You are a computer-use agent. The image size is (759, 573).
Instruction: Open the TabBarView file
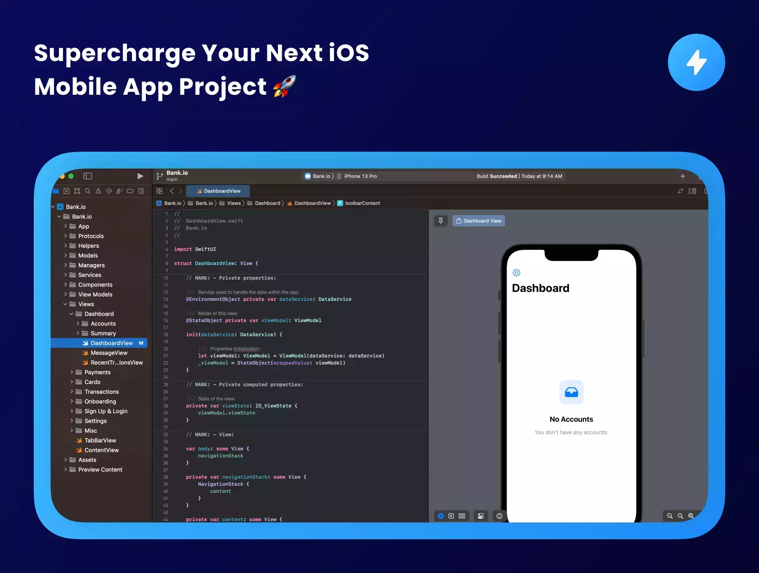pos(96,440)
